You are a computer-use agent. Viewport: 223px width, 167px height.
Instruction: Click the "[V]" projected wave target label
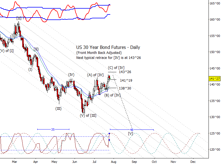pos(131,133)
